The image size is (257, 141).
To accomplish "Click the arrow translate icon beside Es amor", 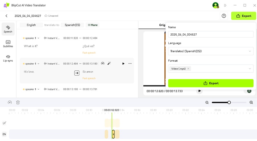I will click(x=77, y=73).
